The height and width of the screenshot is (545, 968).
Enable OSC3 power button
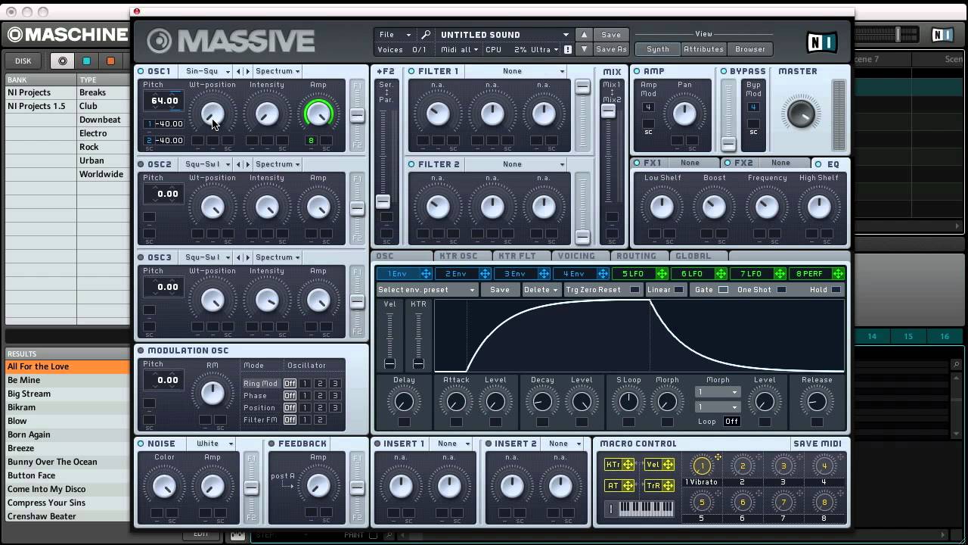click(x=141, y=257)
